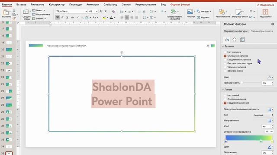This screenshot has width=277, height=155.
Task: Open the Фигуры shapes dropdown
Action: [204, 11]
